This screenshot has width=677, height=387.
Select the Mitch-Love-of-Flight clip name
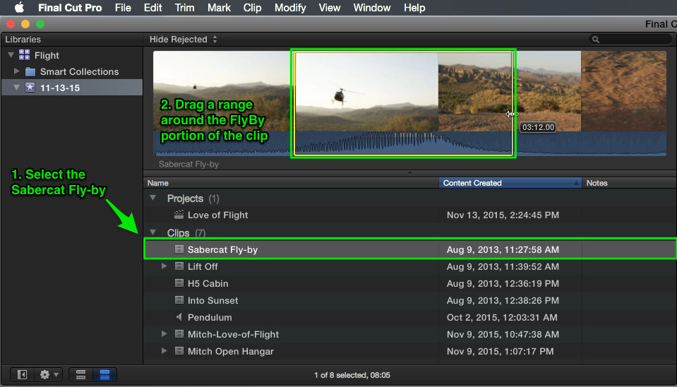[x=233, y=334]
